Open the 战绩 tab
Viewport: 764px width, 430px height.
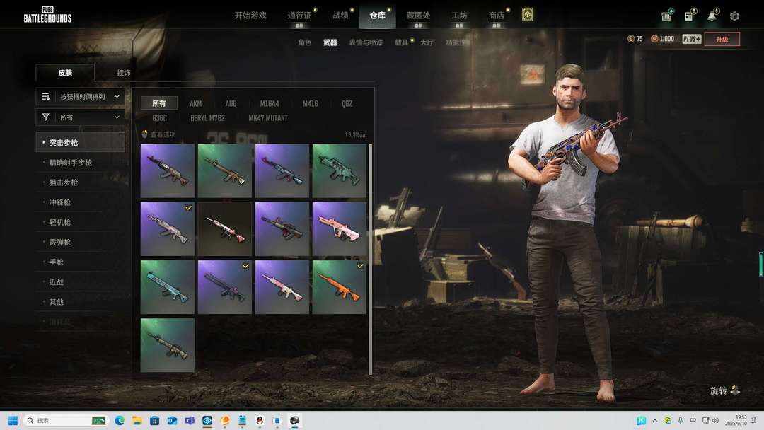coord(340,15)
